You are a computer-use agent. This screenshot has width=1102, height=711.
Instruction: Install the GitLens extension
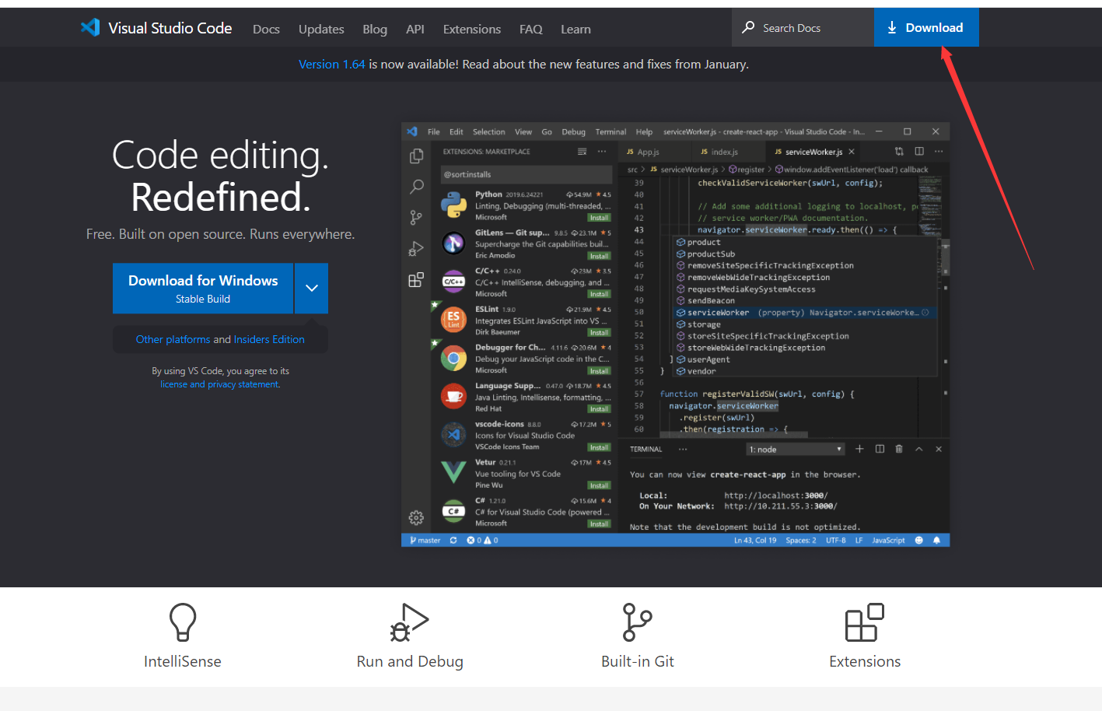point(599,256)
